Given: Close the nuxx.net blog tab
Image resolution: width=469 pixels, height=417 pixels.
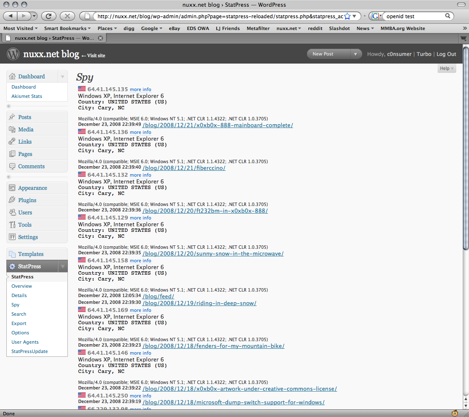Looking at the screenshot, I should 100,38.
